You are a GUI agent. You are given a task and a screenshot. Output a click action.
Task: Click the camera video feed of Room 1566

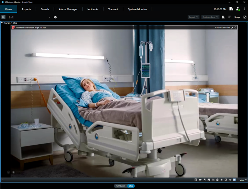pyautogui.click(x=124, y=102)
